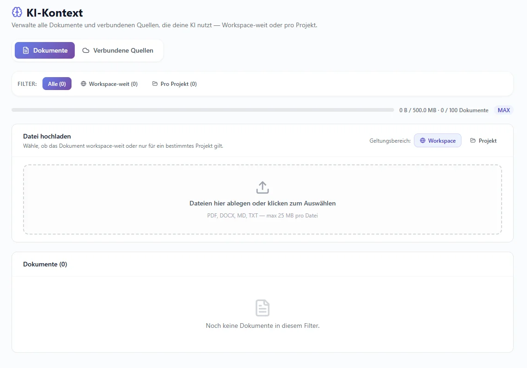
Task: Click the folder icon in Pro Projekt filter
Action: click(x=155, y=84)
